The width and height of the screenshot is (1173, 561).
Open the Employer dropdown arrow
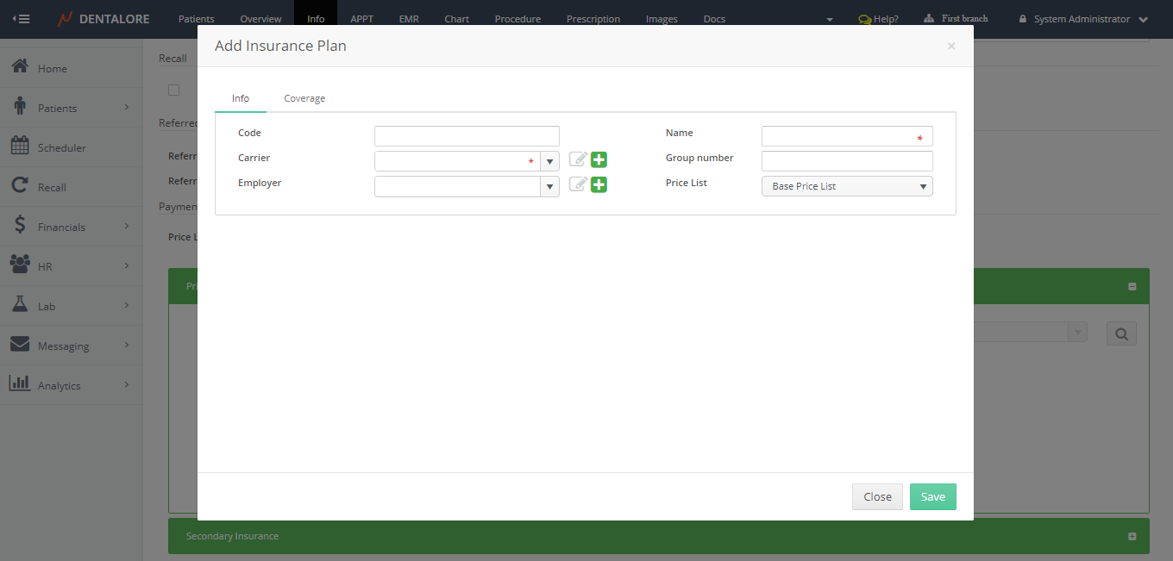549,186
